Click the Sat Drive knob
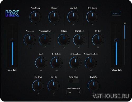This screenshot has width=132, height=102. pyautogui.click(x=38, y=86)
